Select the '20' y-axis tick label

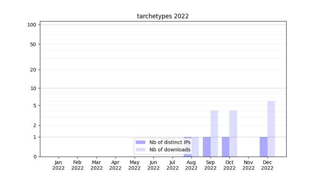(x=33, y=70)
